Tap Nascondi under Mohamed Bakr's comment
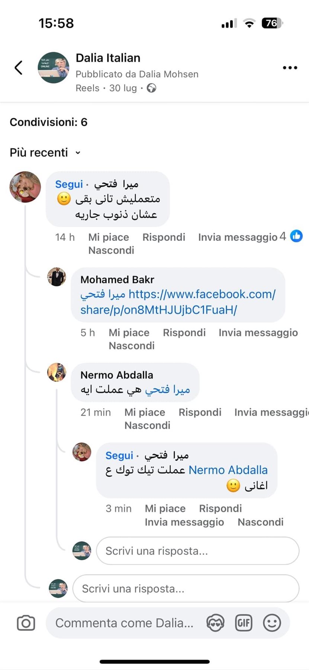The image size is (309, 670). click(x=132, y=346)
